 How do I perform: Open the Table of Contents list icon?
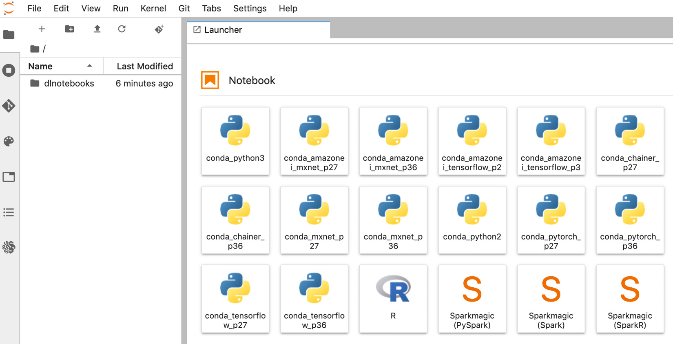(x=9, y=212)
